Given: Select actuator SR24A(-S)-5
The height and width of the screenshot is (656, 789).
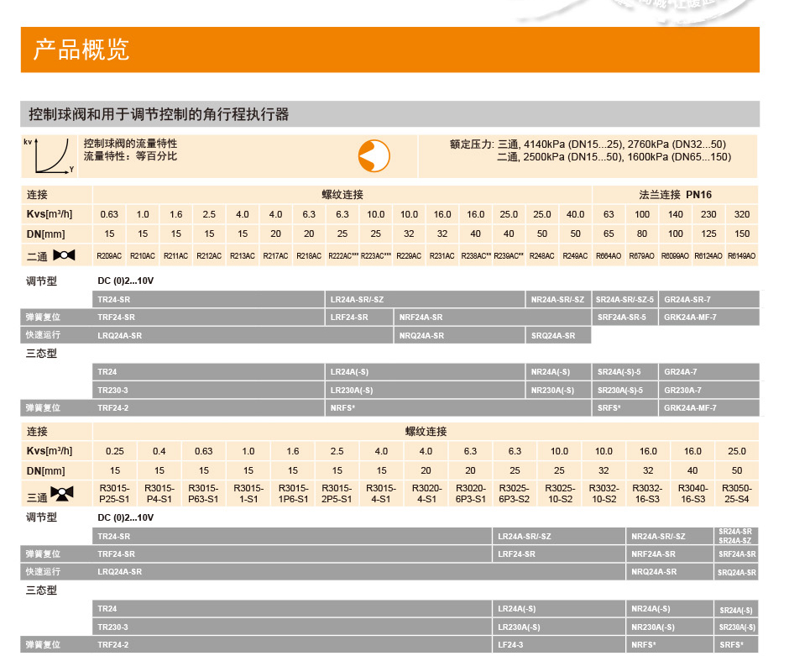Looking at the screenshot, I should pos(624,372).
